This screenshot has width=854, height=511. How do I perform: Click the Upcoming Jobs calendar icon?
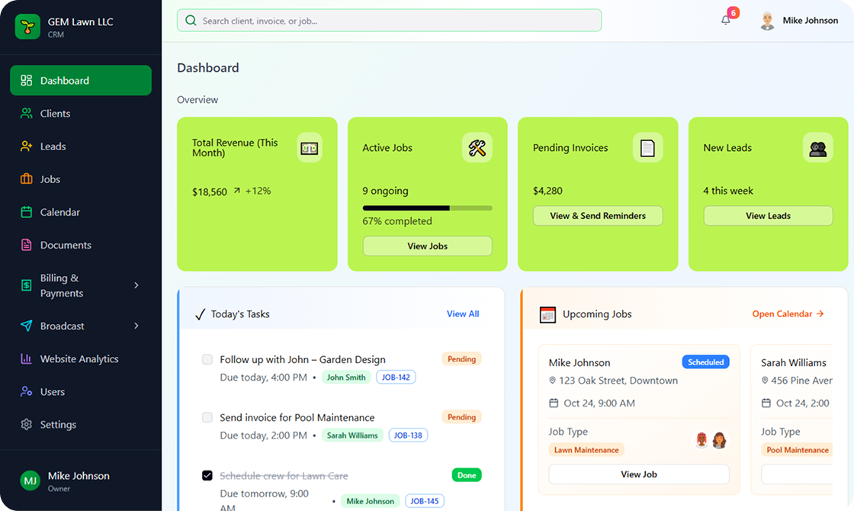pyautogui.click(x=547, y=314)
